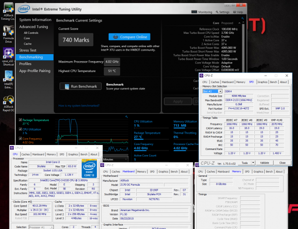Open Profiles in XTU sidebar
298x229 pixels.
[25, 64]
